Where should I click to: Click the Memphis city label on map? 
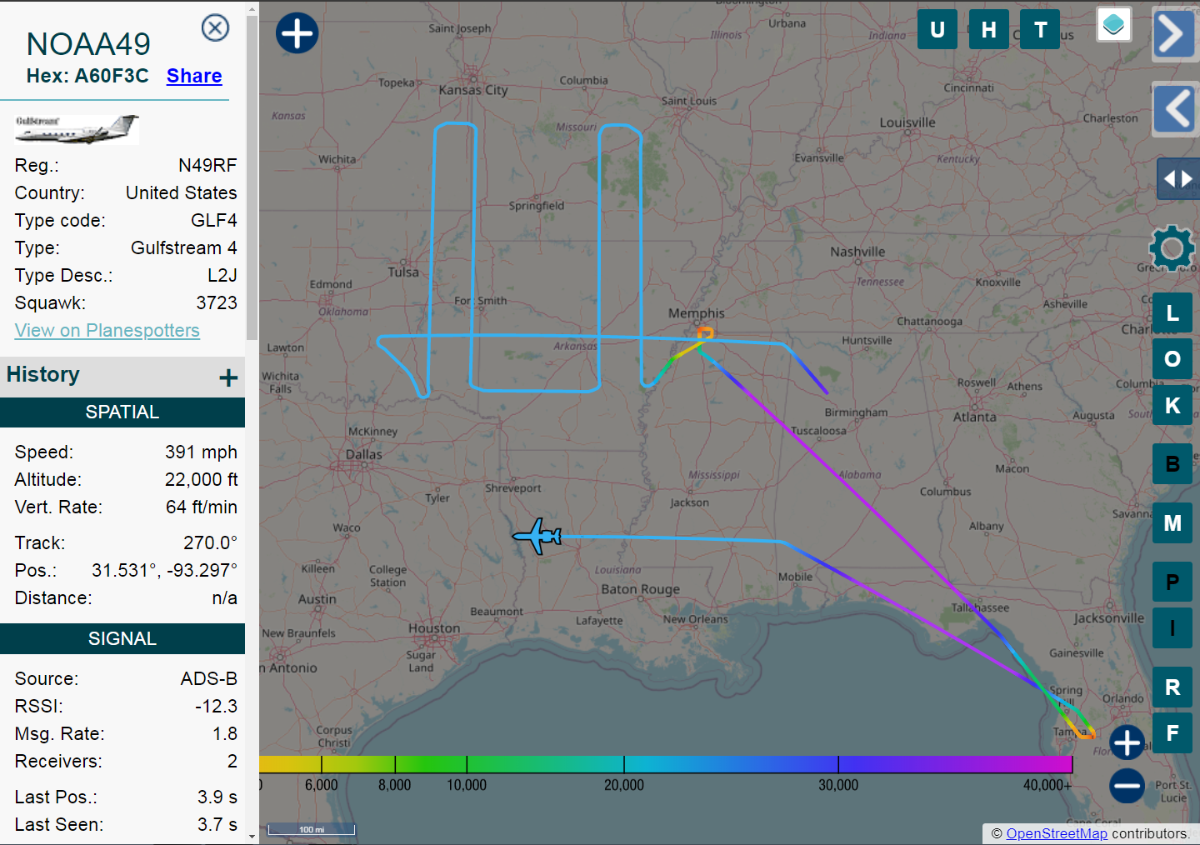tap(697, 313)
